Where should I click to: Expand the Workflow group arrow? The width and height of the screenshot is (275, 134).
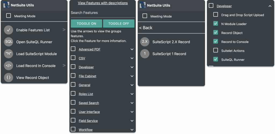click(x=132, y=130)
